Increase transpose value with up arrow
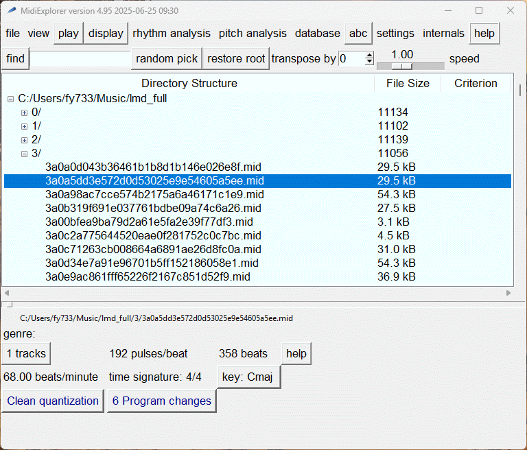Viewport: 527px width, 450px height. pyautogui.click(x=369, y=56)
